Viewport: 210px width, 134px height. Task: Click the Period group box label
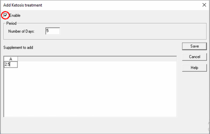11,23
